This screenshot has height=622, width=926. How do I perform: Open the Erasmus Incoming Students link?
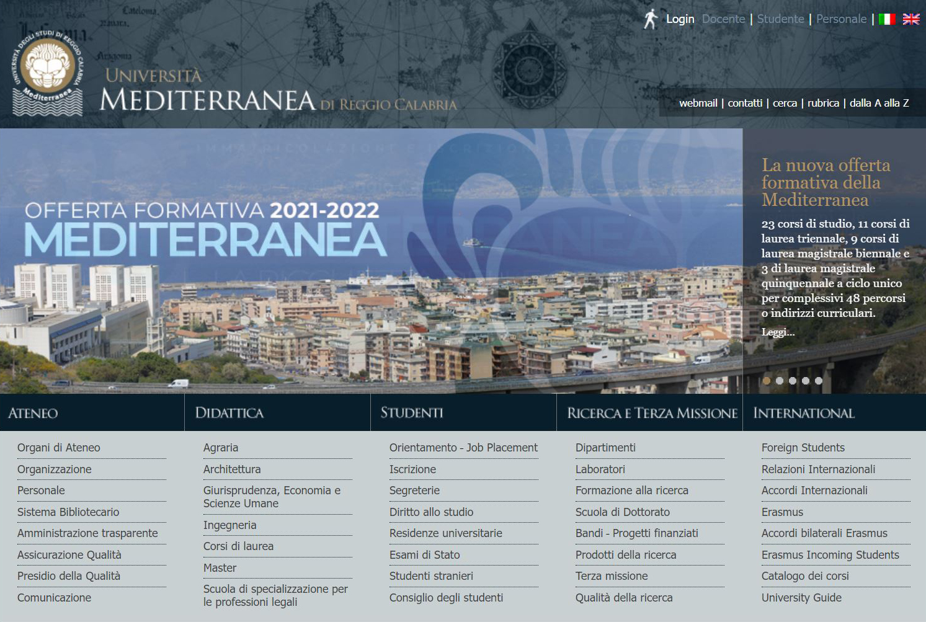(x=830, y=555)
